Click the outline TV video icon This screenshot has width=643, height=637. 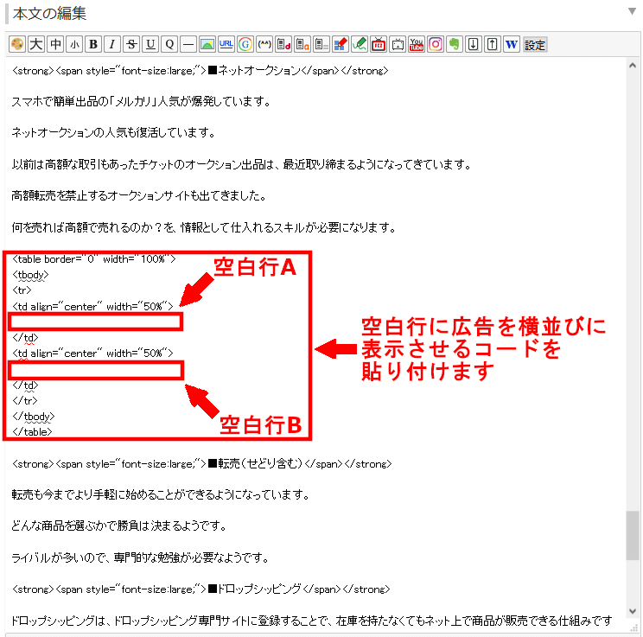click(x=398, y=44)
